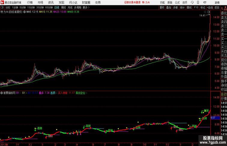Viewport: 227px width, 146px height.
Task: Select the 多周期 multi-period tab
Action: pos(78,7)
